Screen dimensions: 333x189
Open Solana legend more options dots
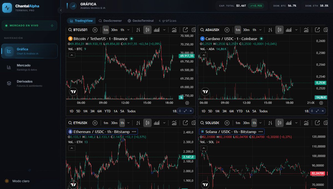[x=261, y=132]
